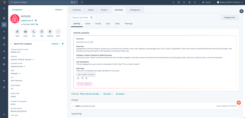Create a Note with the Note icon
Viewport: 245px width, 118px height.
pos(17,32)
